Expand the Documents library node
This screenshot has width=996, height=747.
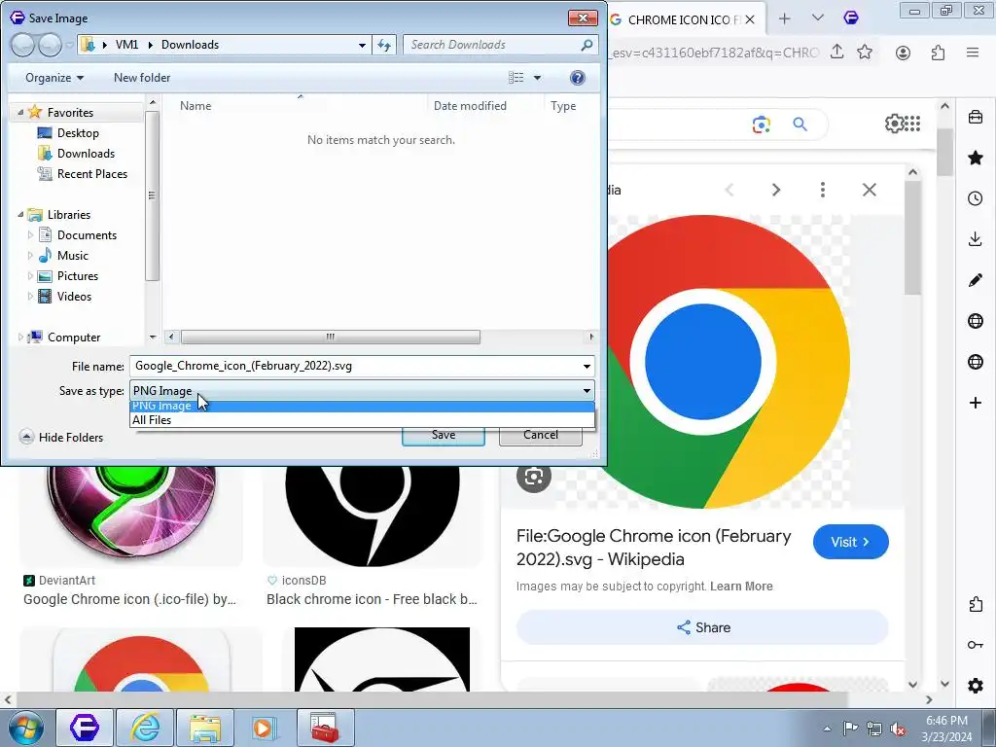tap(30, 235)
